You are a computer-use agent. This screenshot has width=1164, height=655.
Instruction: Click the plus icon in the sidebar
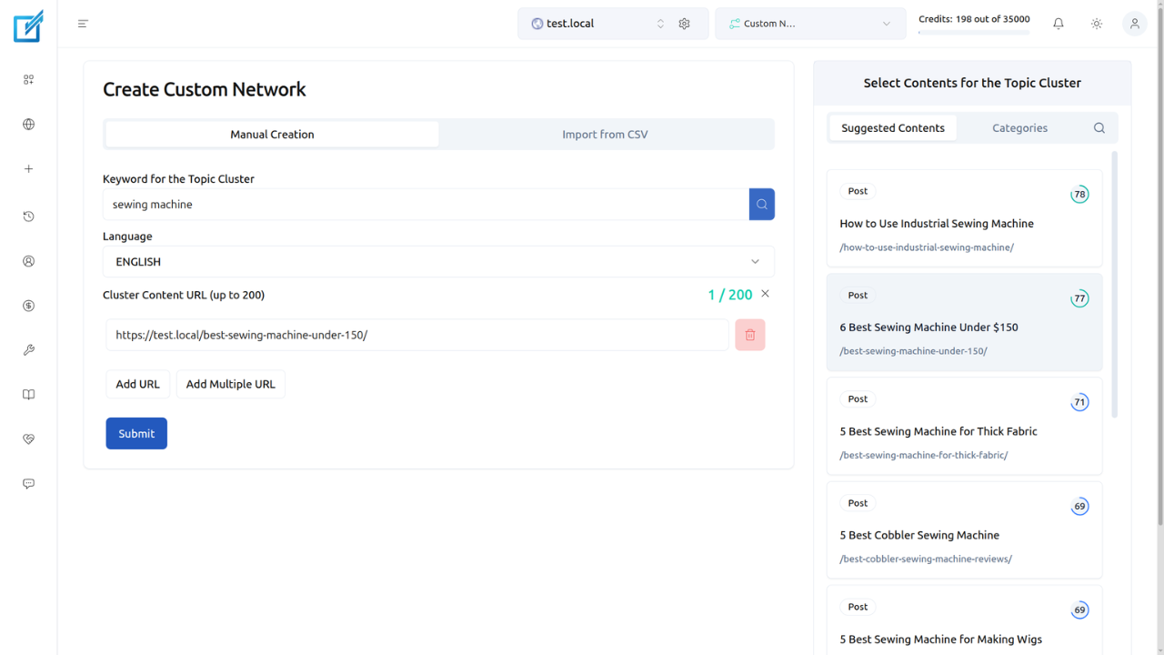[28, 168]
